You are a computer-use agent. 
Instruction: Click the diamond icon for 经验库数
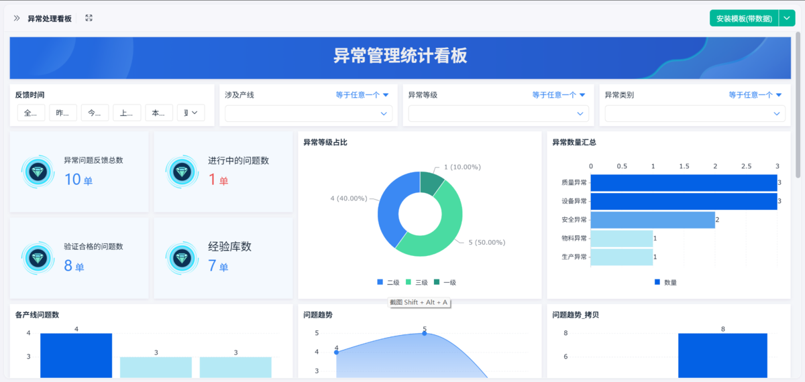[x=182, y=257]
